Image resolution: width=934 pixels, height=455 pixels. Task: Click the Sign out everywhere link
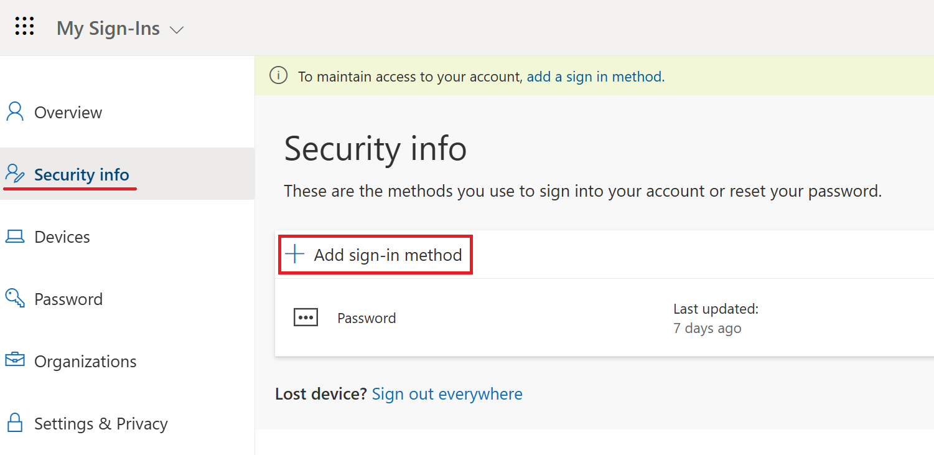[x=447, y=394]
